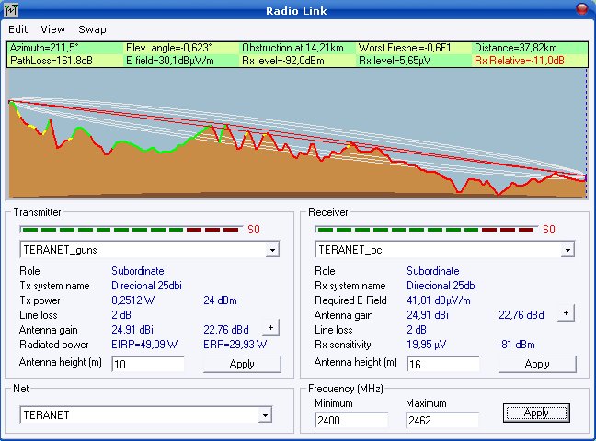Click the Maximum frequency field
The height and width of the screenshot is (441, 596).
coord(441,420)
